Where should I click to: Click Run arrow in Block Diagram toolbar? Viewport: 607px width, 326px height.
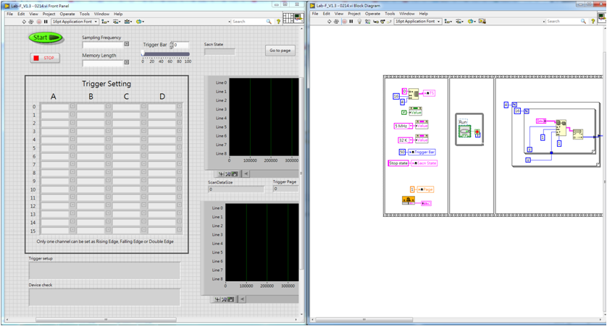pos(330,21)
